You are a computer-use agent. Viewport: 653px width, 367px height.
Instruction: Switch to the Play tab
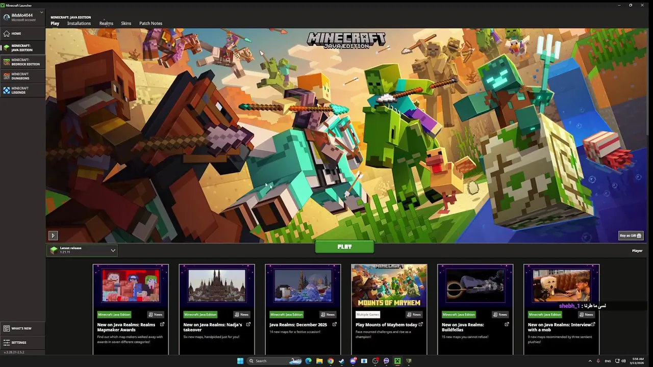(x=55, y=23)
